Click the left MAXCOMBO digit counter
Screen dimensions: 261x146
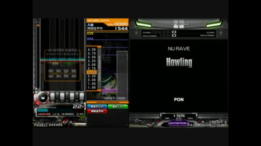coord(168,36)
